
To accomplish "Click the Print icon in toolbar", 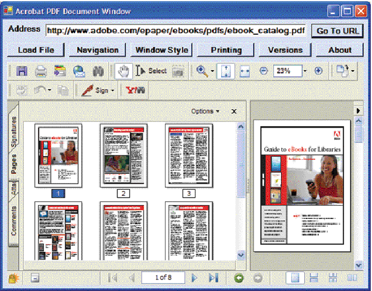I will (x=40, y=71).
